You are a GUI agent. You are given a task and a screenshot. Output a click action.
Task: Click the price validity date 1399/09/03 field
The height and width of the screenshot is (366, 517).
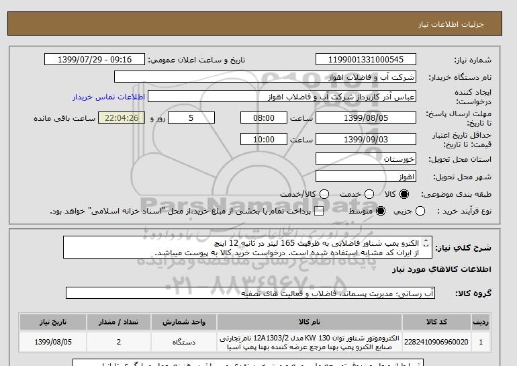366,139
